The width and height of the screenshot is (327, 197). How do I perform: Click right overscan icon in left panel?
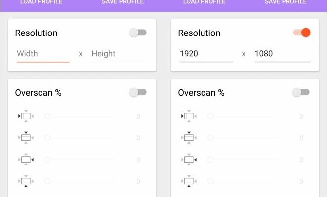[26, 160]
